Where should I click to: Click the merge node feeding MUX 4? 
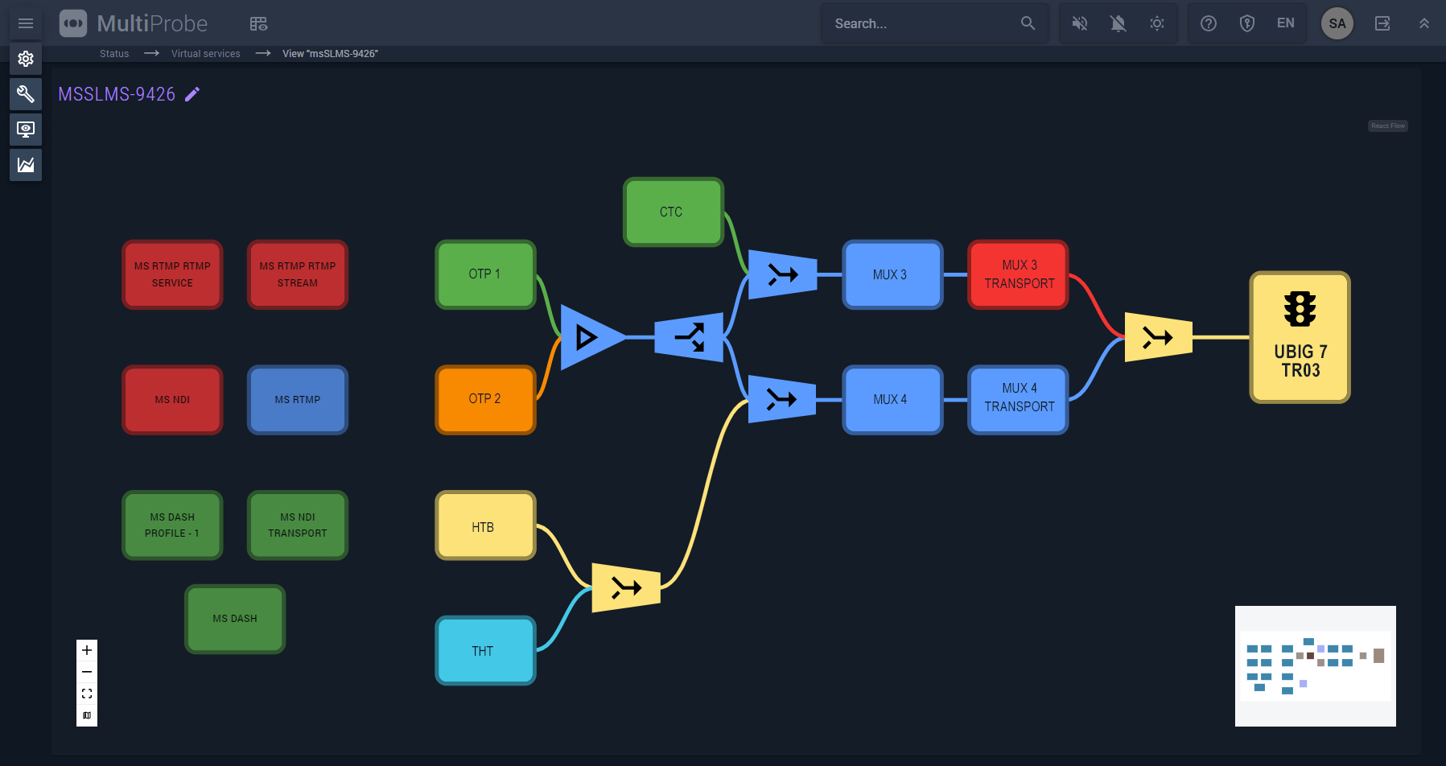pos(783,399)
